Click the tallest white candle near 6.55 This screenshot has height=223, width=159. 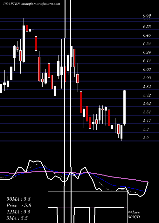(x=24, y=44)
